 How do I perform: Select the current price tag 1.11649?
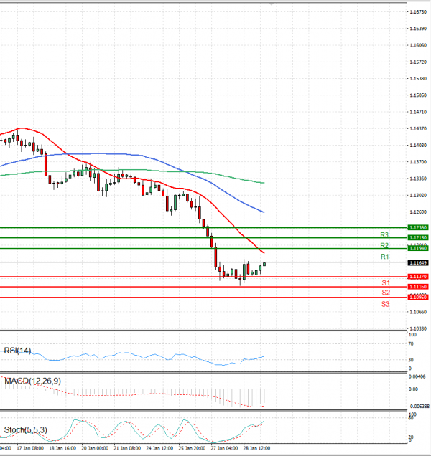418,263
